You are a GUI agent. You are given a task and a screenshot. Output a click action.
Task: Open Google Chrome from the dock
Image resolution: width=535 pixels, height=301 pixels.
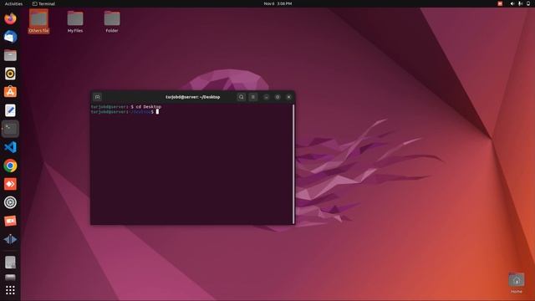(x=10, y=166)
